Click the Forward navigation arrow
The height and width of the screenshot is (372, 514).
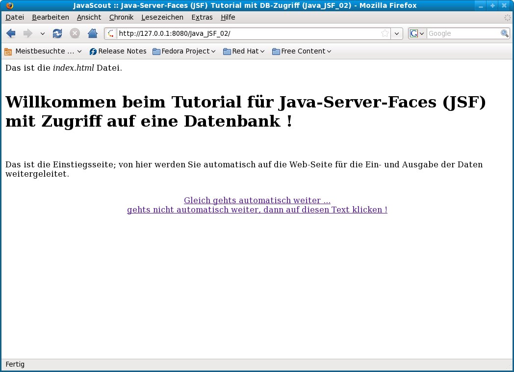coord(28,33)
